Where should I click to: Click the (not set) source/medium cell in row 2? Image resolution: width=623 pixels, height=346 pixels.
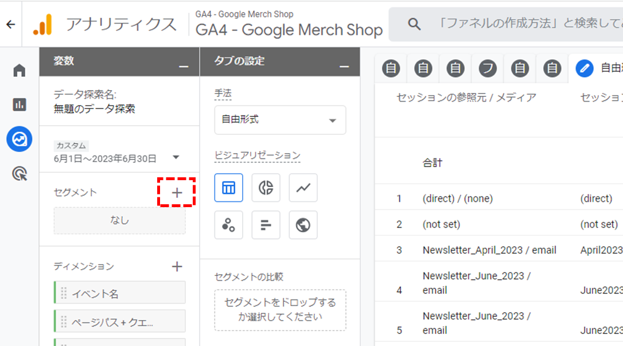coord(441,224)
